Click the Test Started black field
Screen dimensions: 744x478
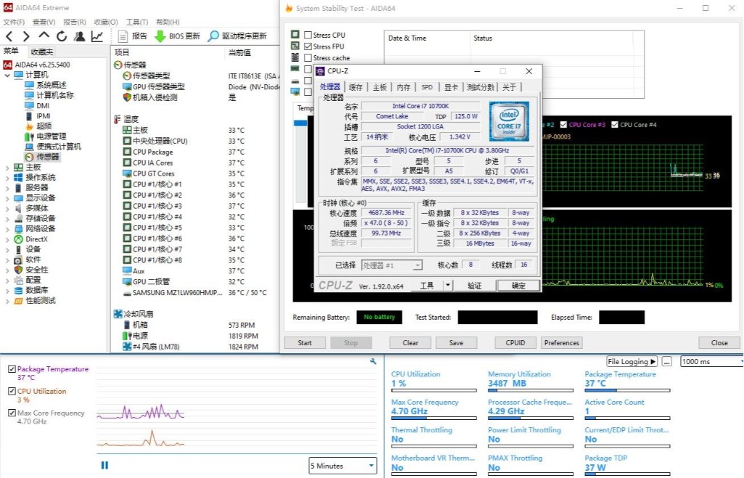point(497,318)
